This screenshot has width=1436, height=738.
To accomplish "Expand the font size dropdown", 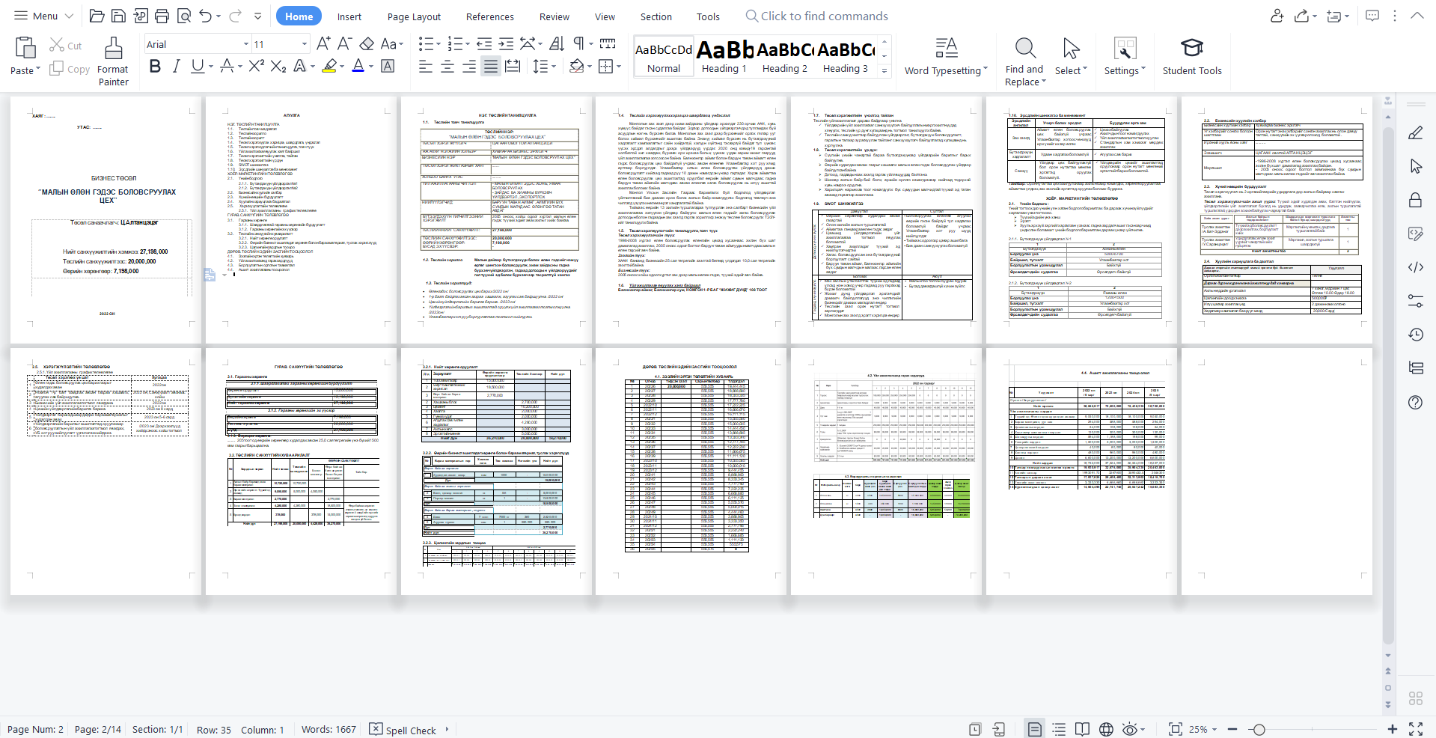I will click(x=304, y=44).
